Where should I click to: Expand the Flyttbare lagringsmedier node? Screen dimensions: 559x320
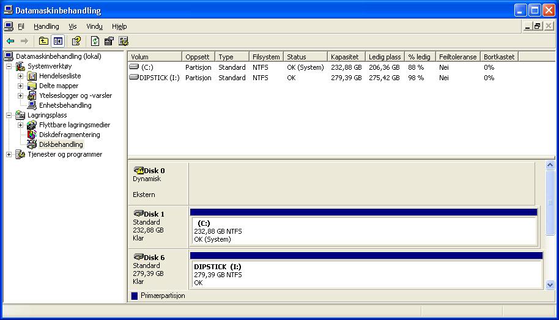tap(20, 125)
